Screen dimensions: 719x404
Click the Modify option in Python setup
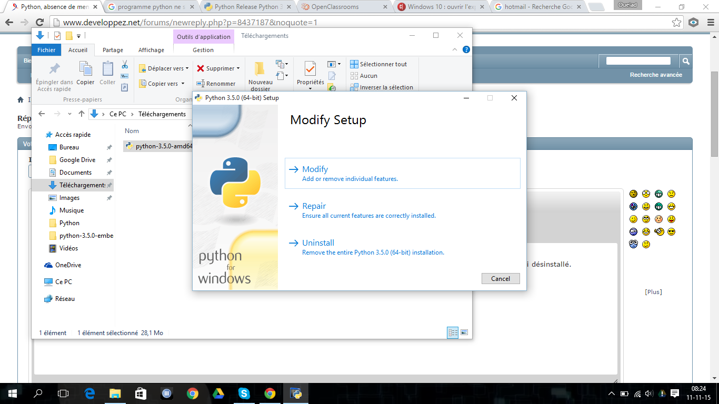click(x=315, y=169)
